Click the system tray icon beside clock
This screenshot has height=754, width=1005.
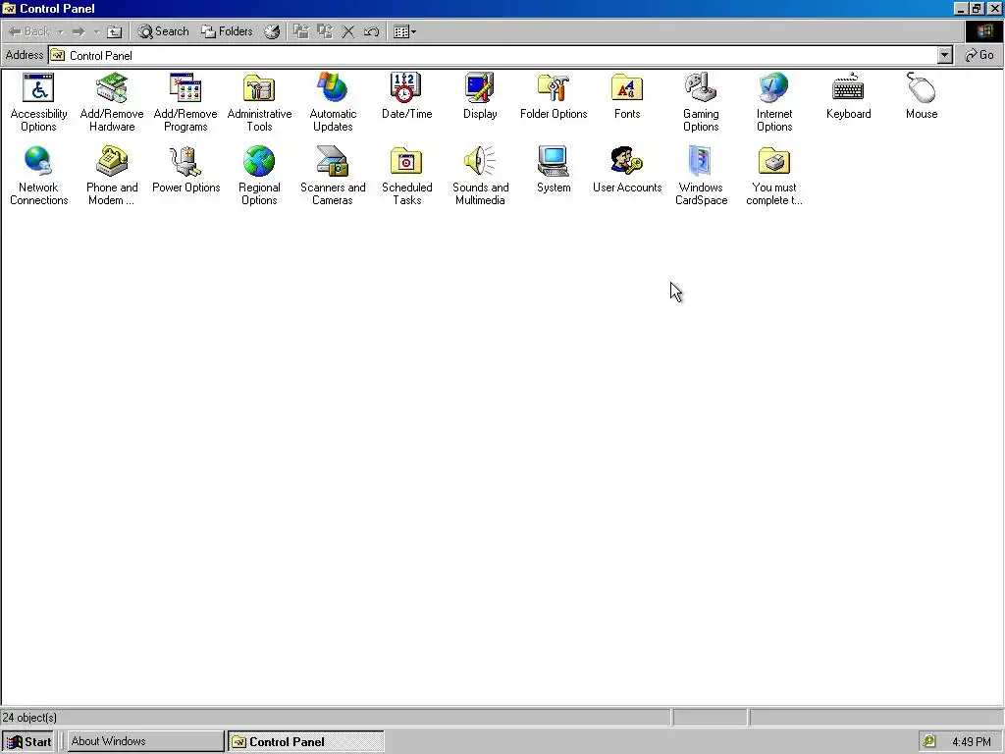click(928, 742)
